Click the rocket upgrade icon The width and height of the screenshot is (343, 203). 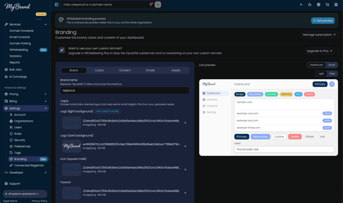(62, 50)
